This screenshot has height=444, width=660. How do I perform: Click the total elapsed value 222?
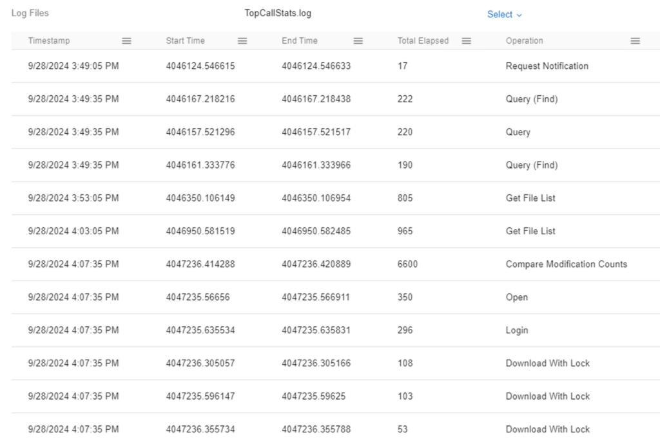pos(405,99)
